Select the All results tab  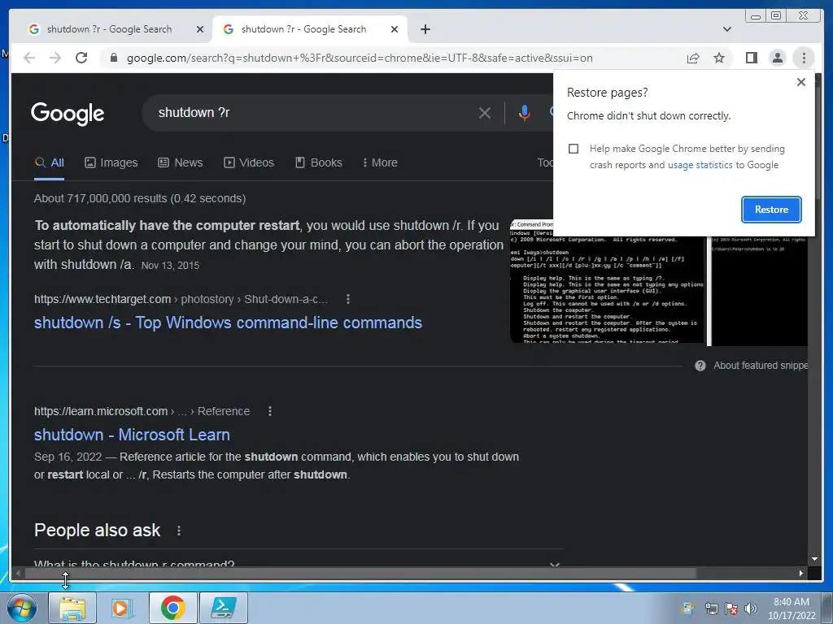tap(49, 162)
